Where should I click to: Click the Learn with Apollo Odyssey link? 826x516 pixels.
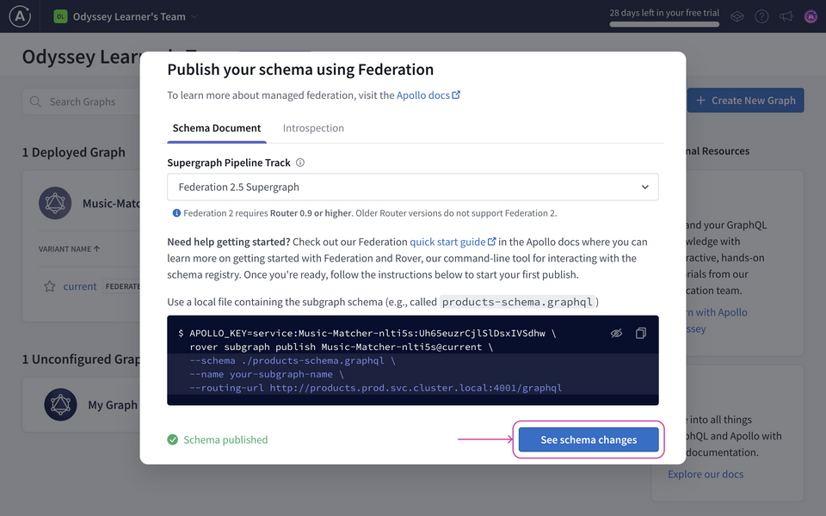click(x=717, y=320)
